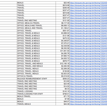
Task: Click the OFFICE, TRAVEL description in $551.87 row
Action: tap(36, 31)
